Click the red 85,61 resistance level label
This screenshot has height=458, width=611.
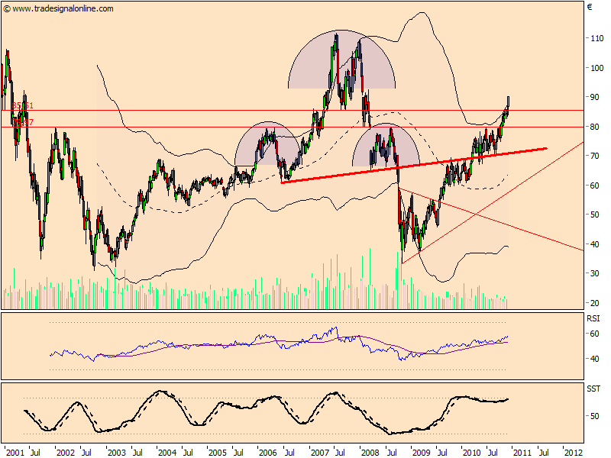point(23,105)
